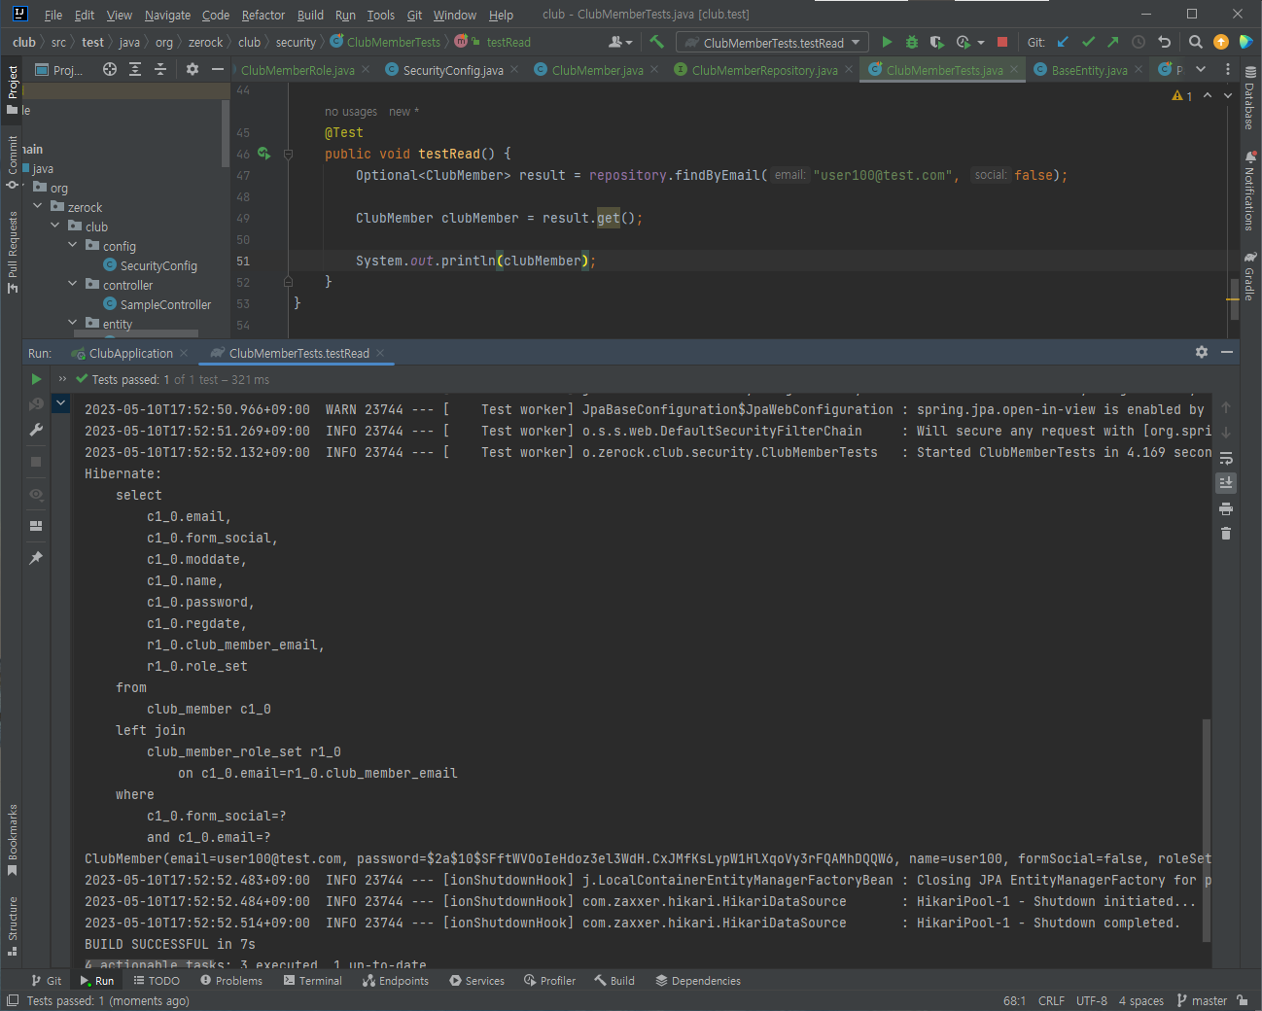The height and width of the screenshot is (1011, 1262).
Task: Collapse the club package node
Action: [x=55, y=226]
